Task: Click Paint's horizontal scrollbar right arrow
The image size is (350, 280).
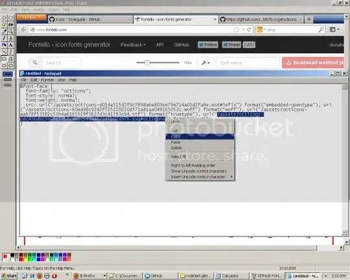Action: click(342, 248)
